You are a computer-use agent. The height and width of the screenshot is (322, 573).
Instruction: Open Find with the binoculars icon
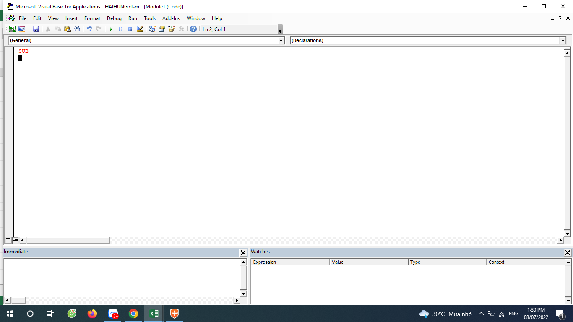coord(77,29)
